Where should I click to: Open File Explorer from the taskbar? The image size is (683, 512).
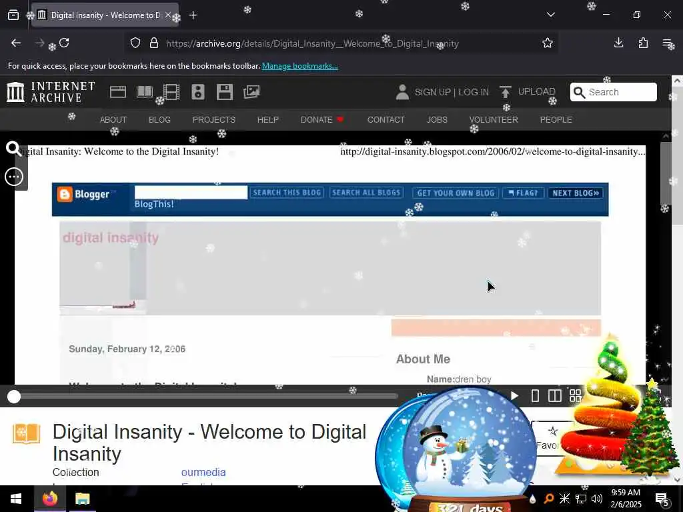tap(82, 499)
